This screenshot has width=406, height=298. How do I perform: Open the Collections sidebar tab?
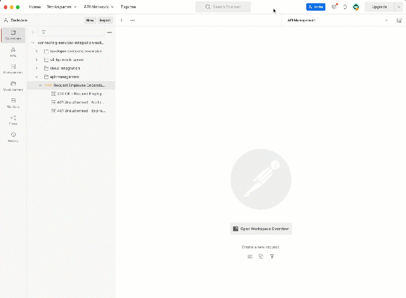(13, 35)
